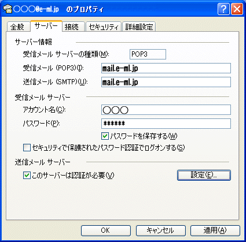Click the POP3 server type field
246x242 pixels.
coord(148,54)
